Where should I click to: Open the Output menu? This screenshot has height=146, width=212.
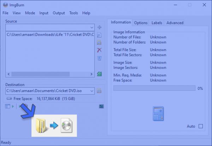59,13
